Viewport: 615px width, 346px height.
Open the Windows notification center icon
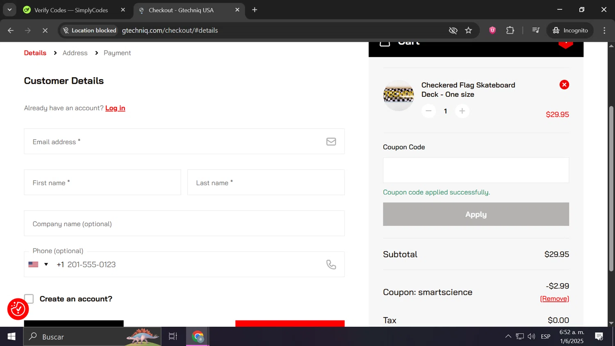[x=599, y=337]
